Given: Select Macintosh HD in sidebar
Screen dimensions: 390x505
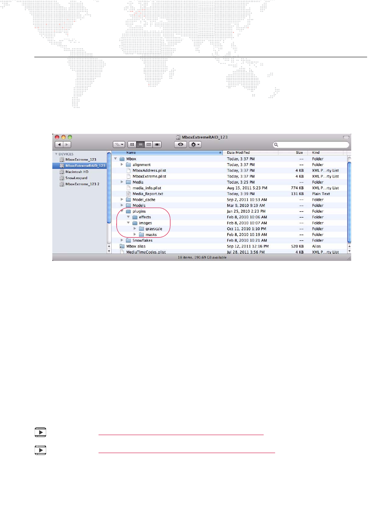Looking at the screenshot, I should [x=80, y=172].
